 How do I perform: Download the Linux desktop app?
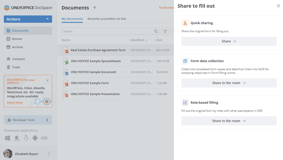pos(26,138)
